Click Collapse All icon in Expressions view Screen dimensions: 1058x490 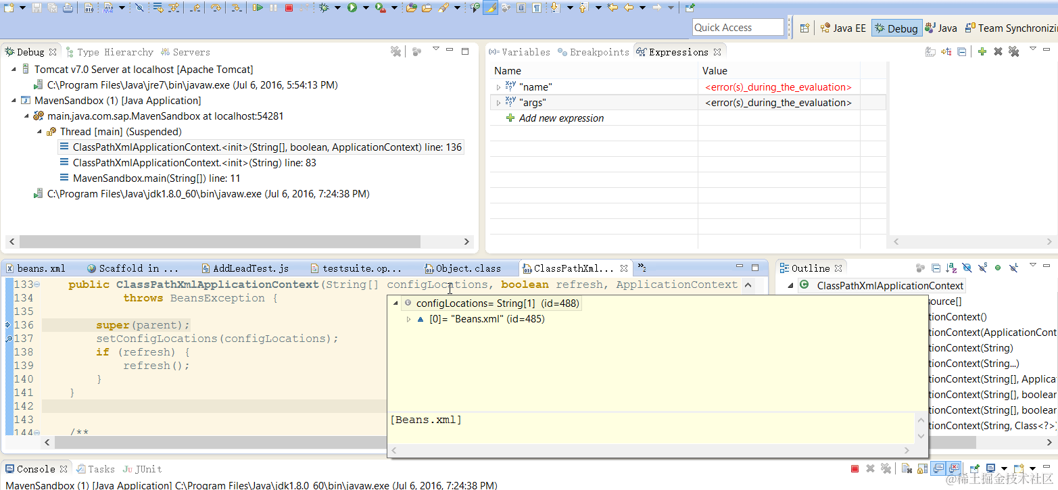pyautogui.click(x=962, y=51)
